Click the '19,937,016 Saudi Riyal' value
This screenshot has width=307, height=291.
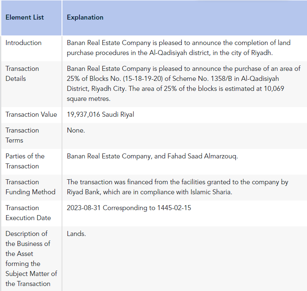pos(100,114)
